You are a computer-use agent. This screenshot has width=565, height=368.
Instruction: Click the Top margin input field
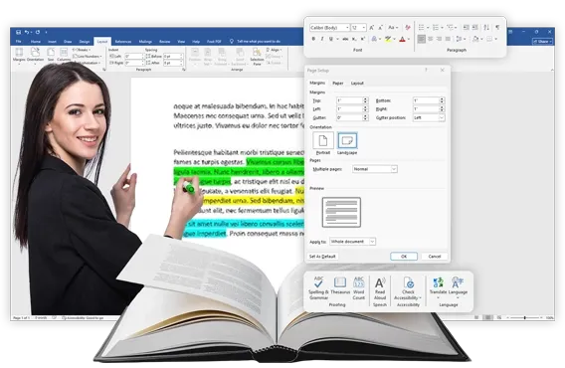click(352, 100)
